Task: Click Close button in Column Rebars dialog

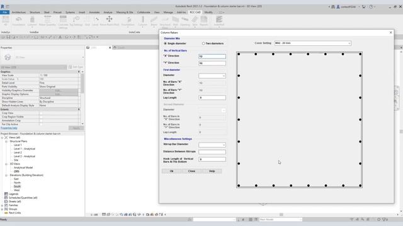Action: pyautogui.click(x=191, y=171)
